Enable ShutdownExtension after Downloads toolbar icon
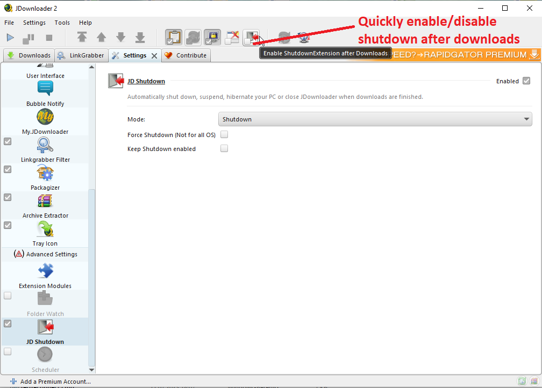Image resolution: width=542 pixels, height=388 pixels. (x=251, y=38)
